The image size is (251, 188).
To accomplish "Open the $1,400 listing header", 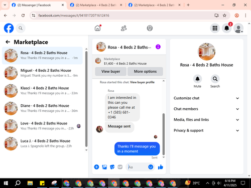I will [x=129, y=61].
